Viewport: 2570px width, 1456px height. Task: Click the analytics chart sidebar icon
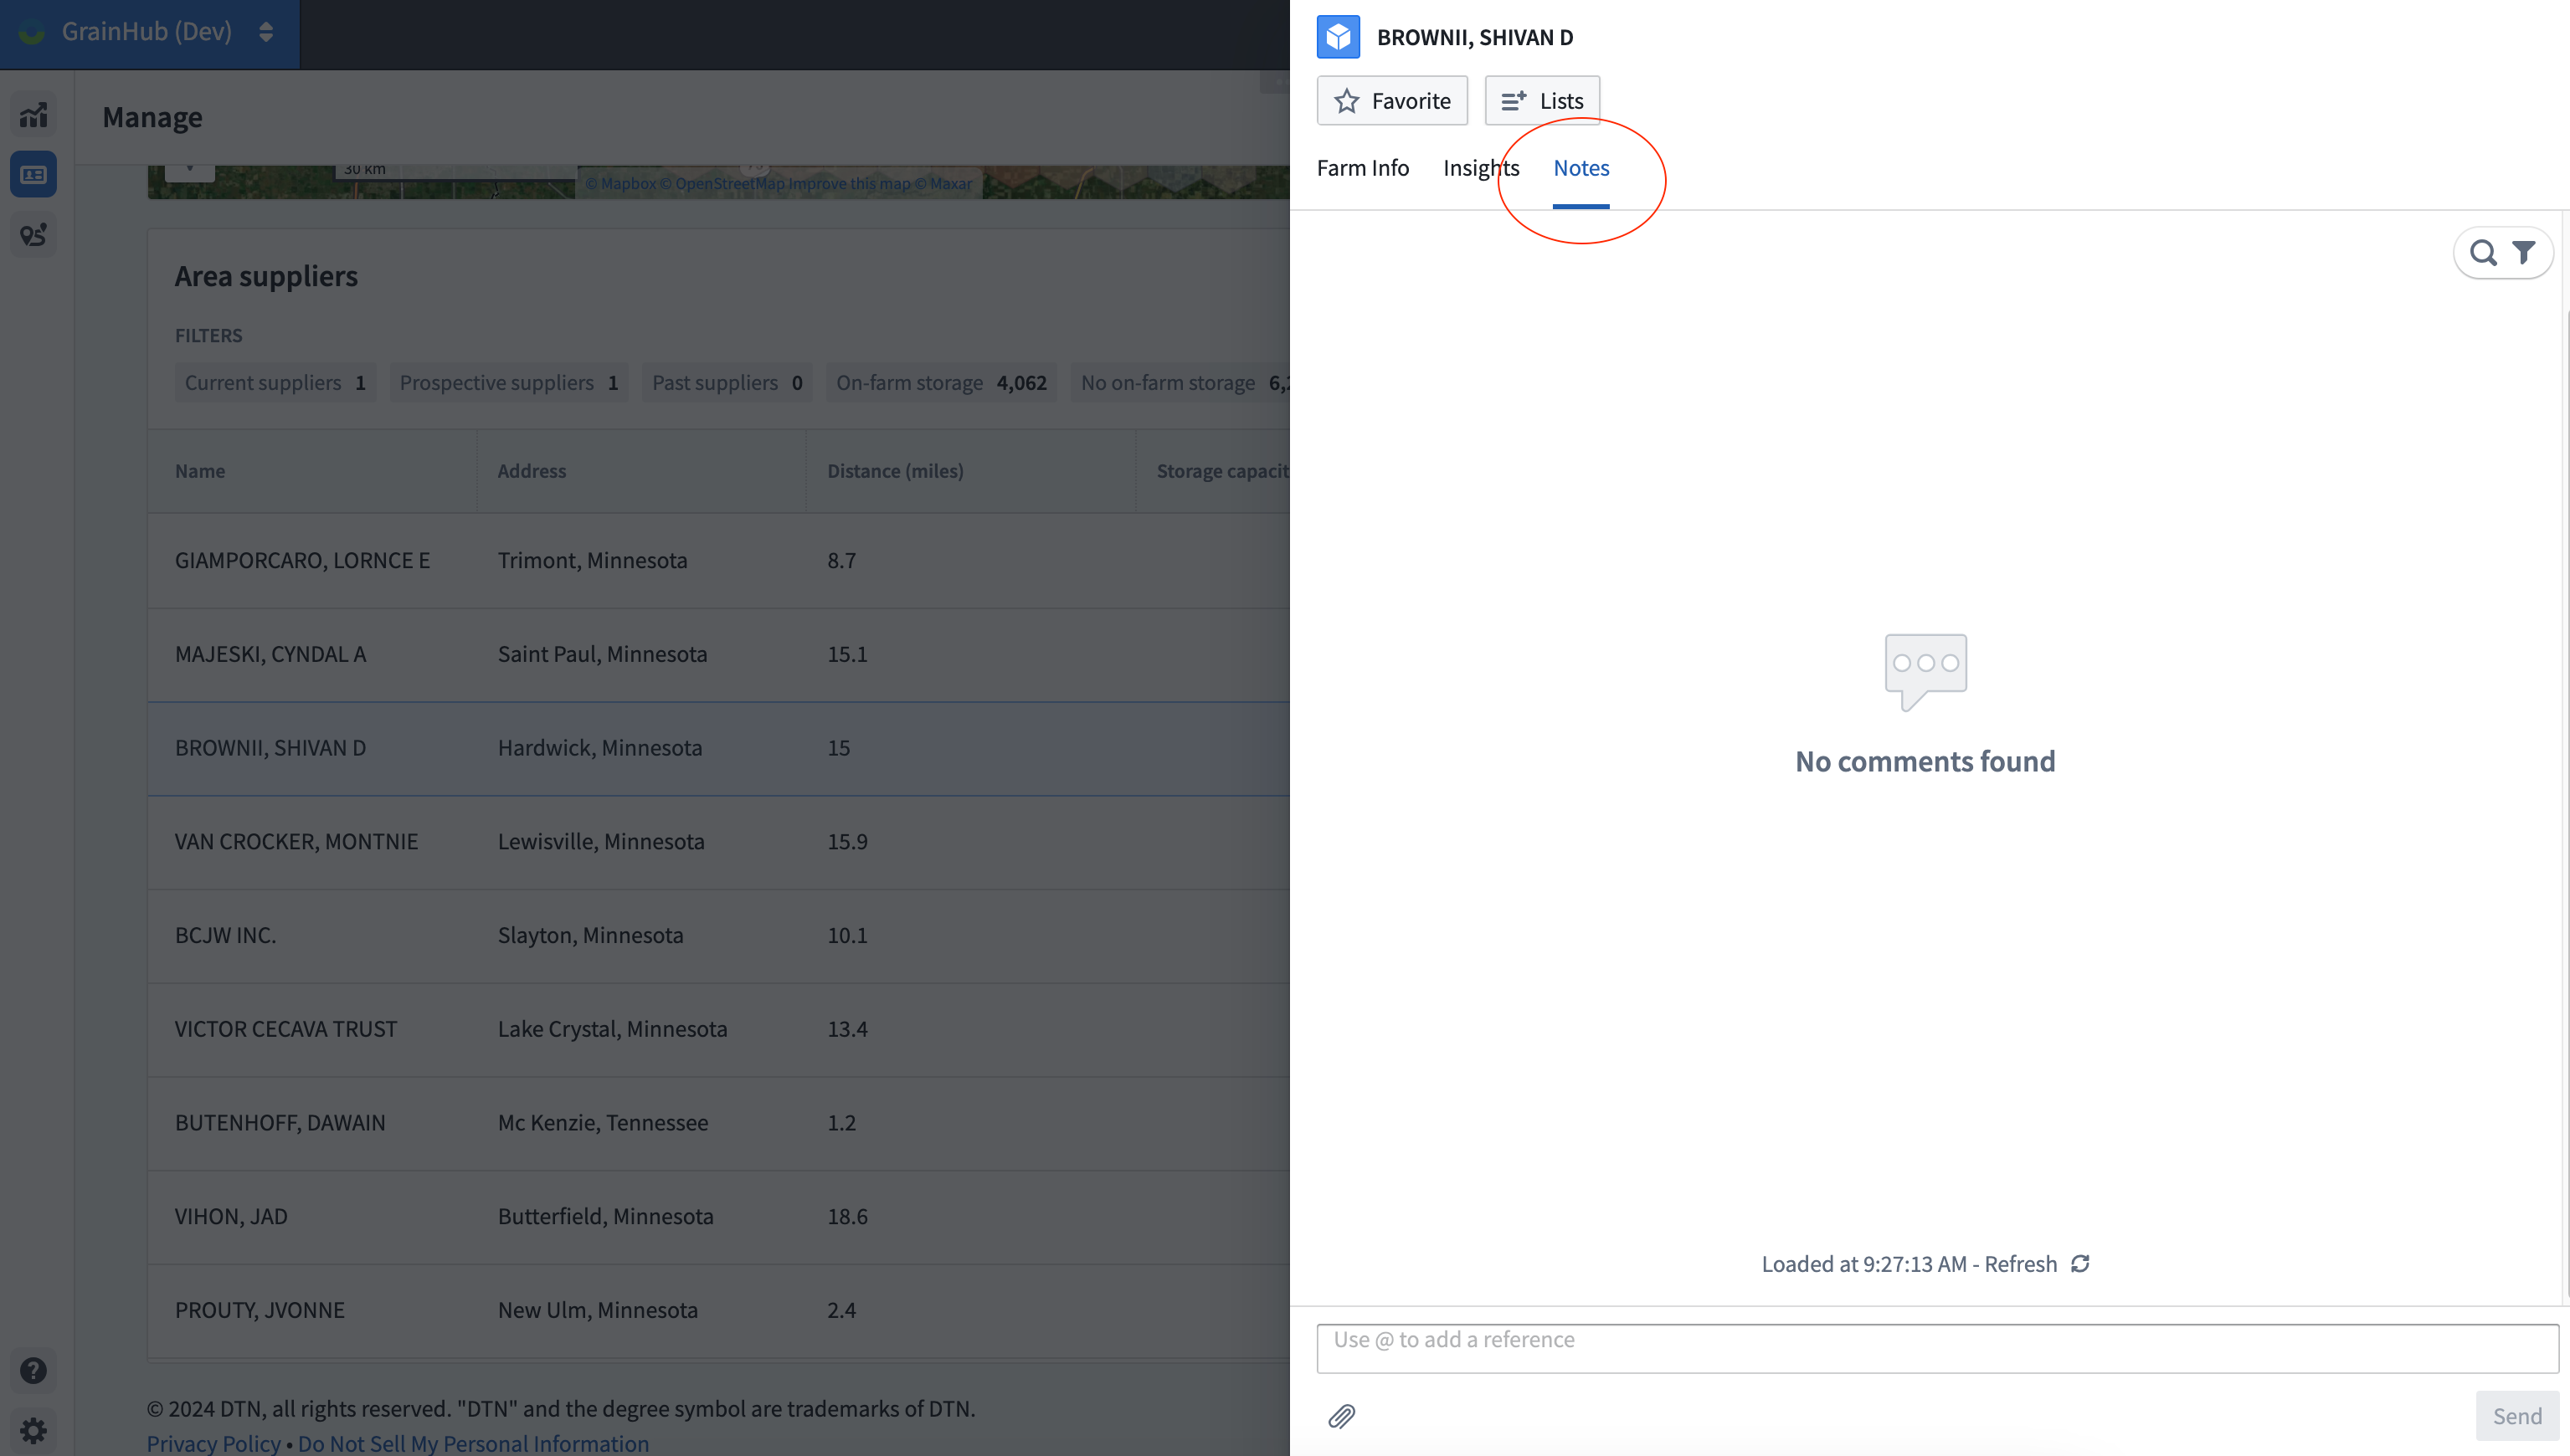point(33,115)
